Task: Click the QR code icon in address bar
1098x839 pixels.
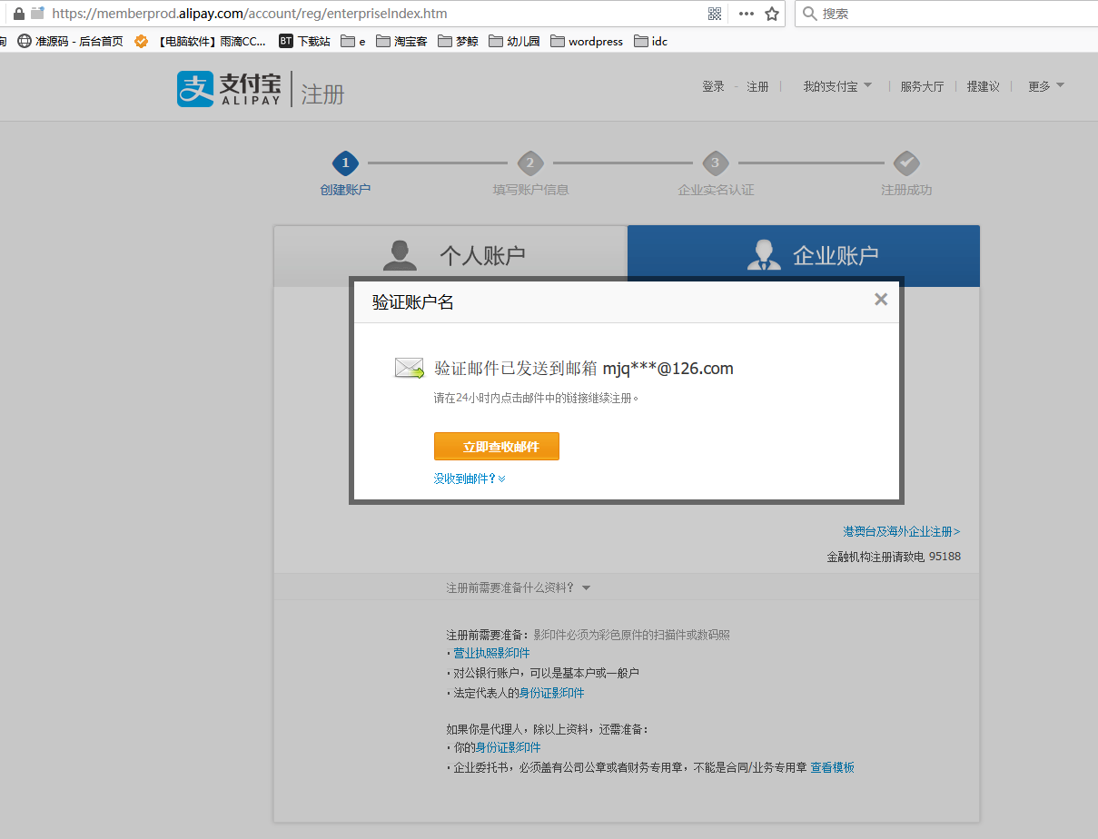Action: tap(715, 14)
